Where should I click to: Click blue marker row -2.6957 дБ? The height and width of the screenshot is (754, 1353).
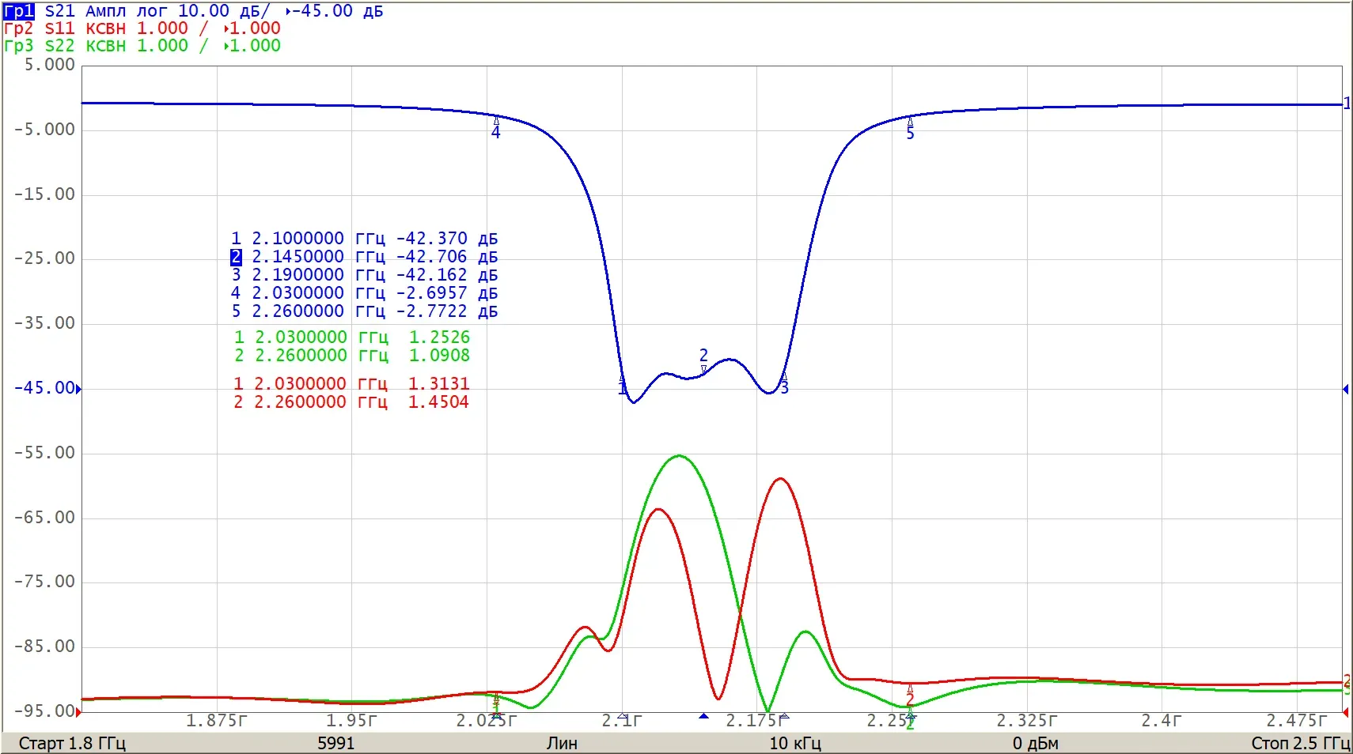[x=364, y=293]
